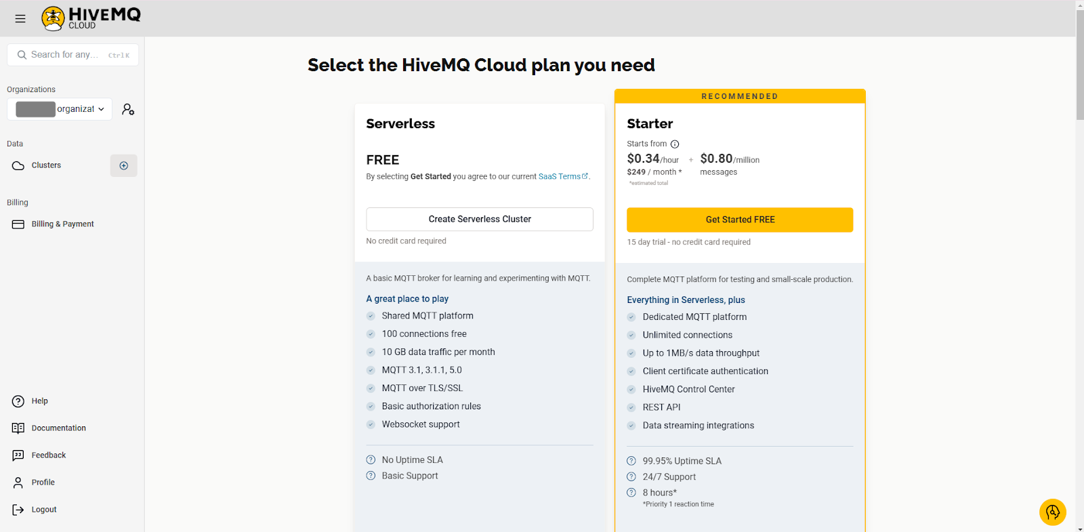Viewport: 1084px width, 532px height.
Task: Click the Billing & Payment card icon
Action: (18, 224)
